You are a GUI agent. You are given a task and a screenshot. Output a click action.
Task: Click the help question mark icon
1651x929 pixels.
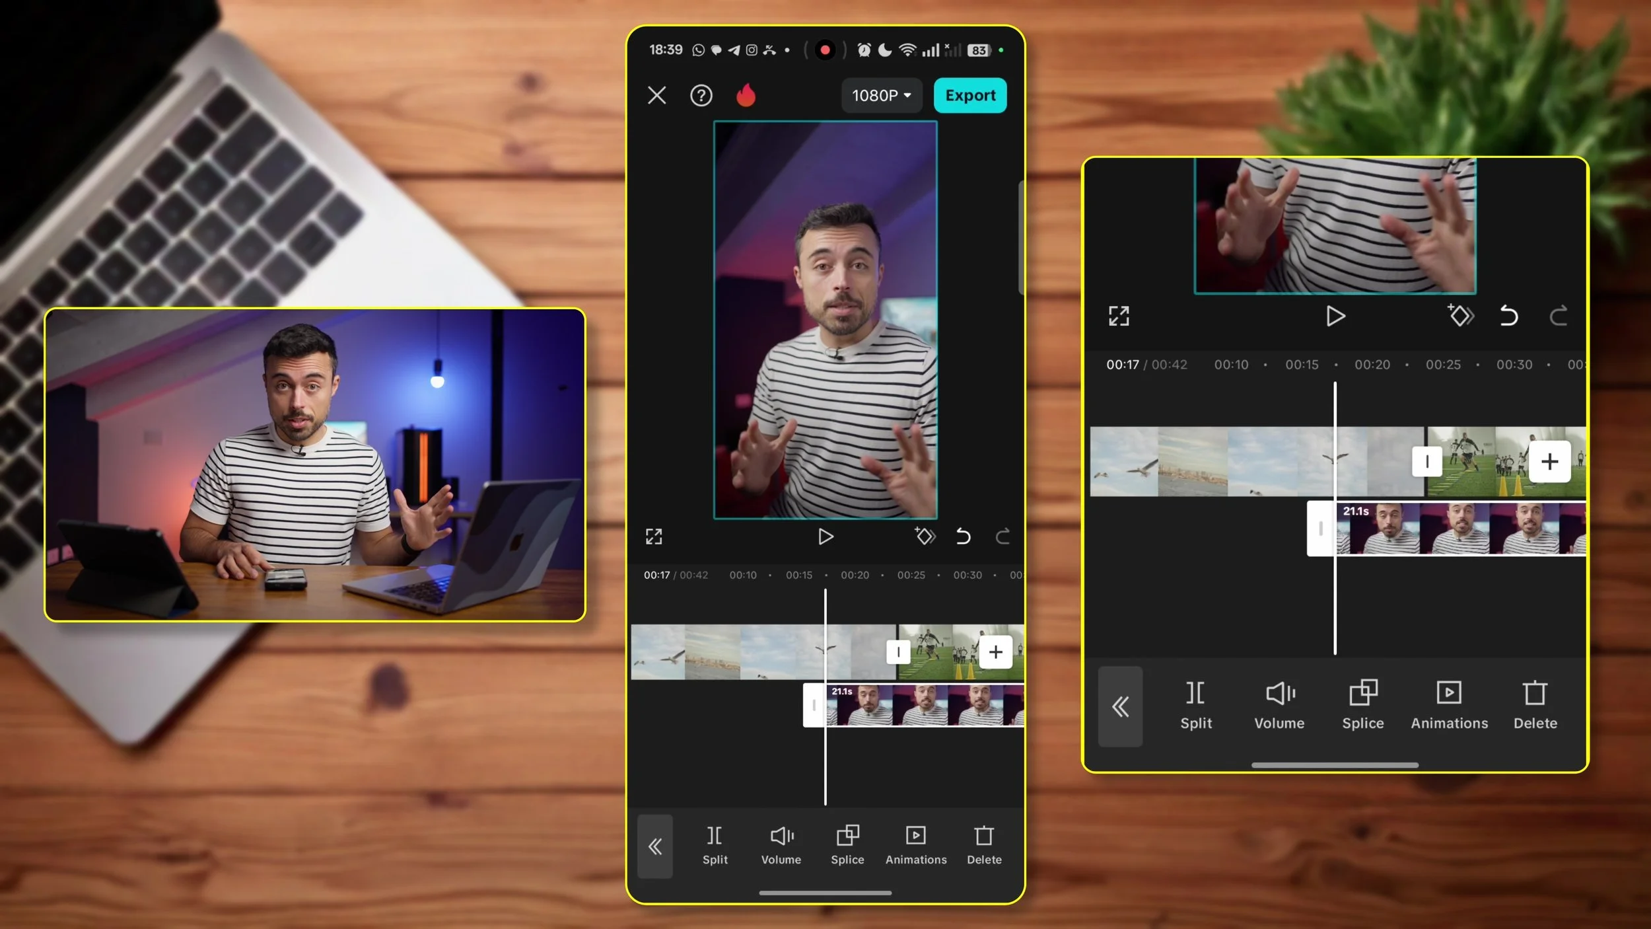click(x=701, y=96)
